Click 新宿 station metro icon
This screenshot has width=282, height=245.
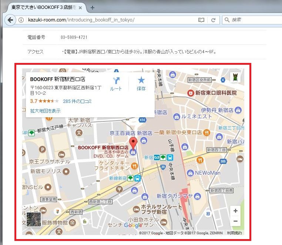click(x=157, y=158)
